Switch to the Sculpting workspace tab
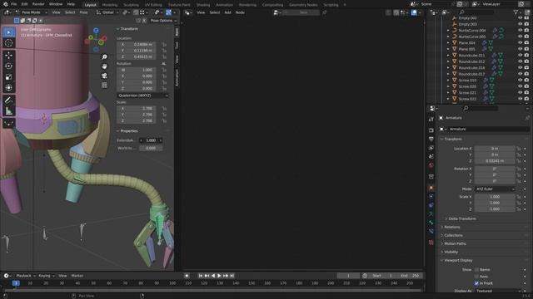 click(x=132, y=5)
